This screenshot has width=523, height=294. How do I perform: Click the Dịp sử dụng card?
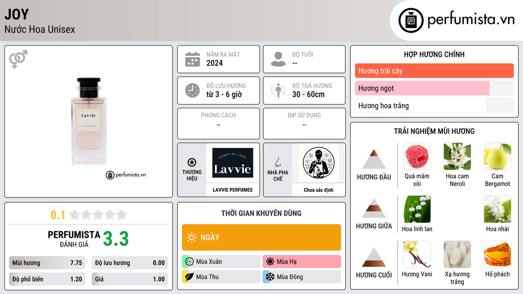[304, 124]
